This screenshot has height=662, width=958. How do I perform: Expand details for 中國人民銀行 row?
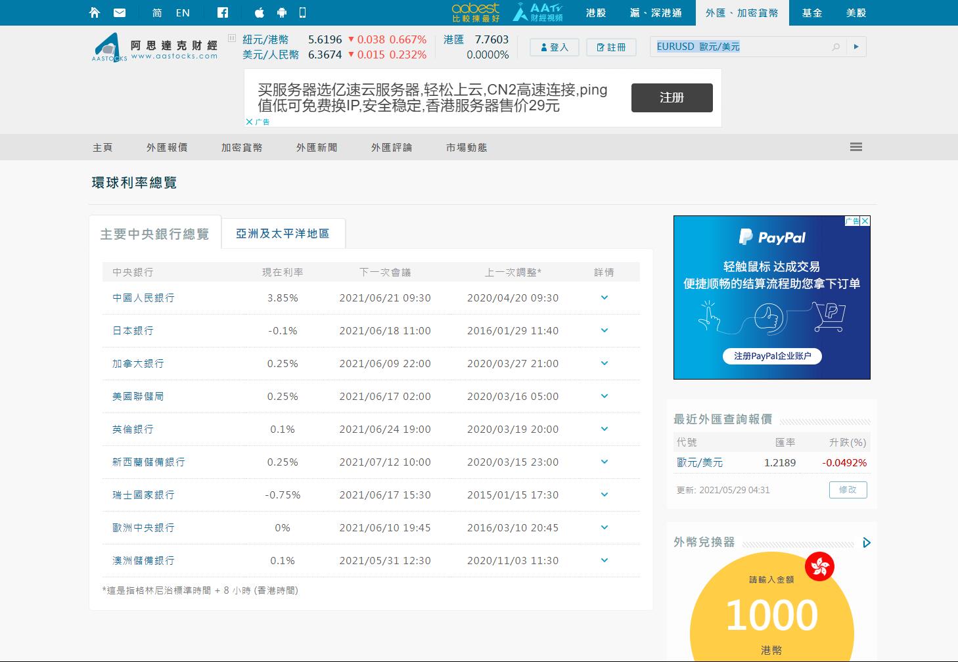604,298
